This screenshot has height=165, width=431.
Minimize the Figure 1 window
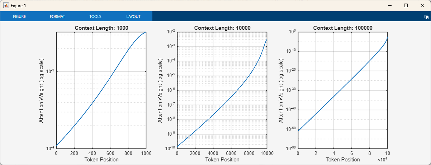389,5
